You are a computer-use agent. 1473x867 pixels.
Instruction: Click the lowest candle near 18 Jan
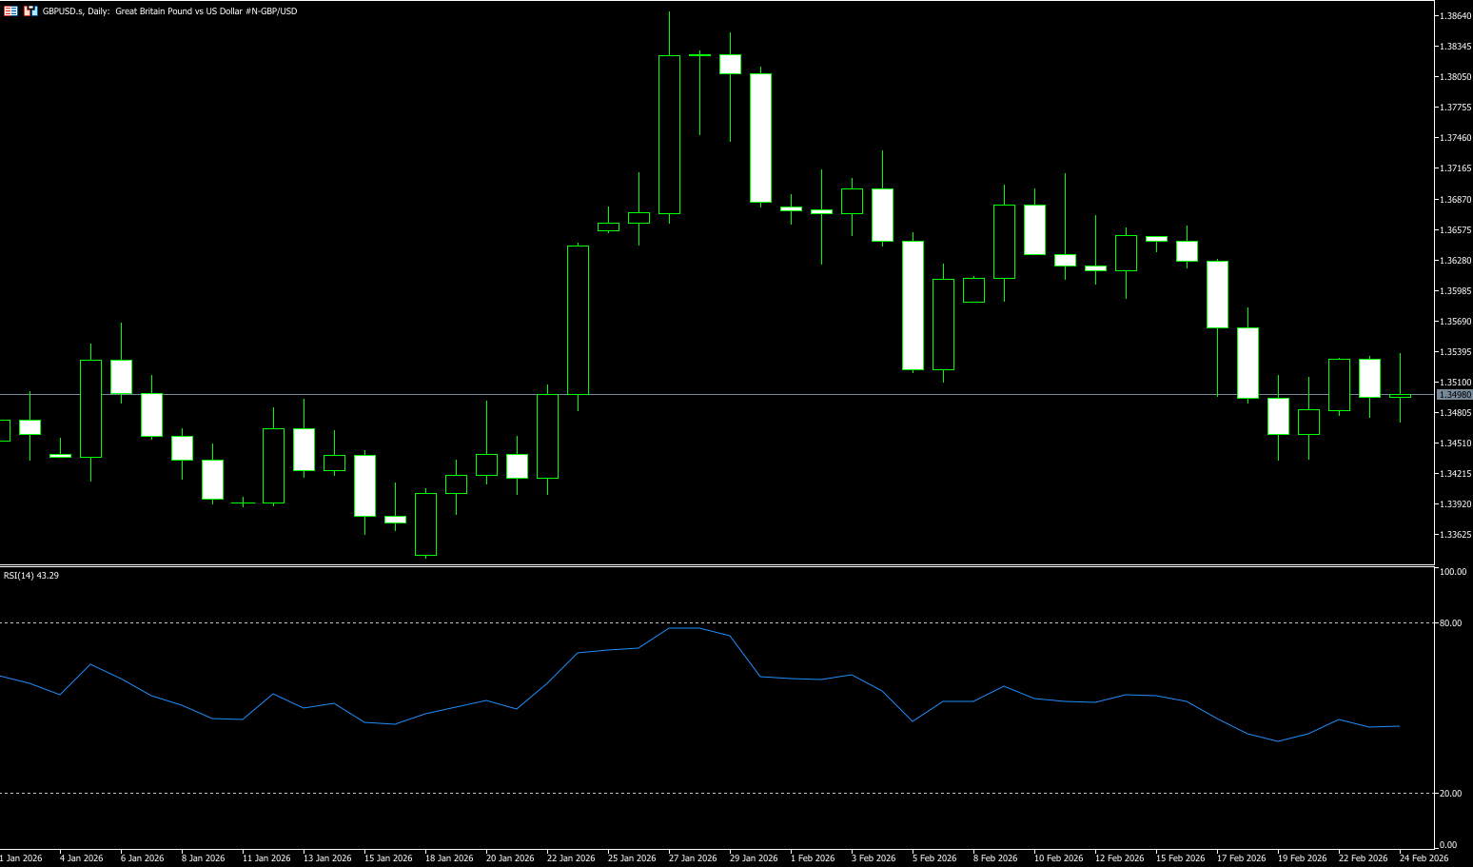click(x=425, y=523)
